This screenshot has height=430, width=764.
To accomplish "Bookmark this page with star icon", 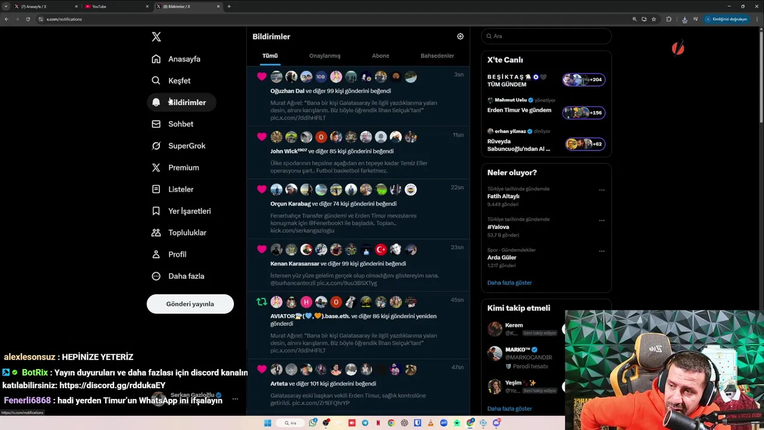I will pos(654,19).
